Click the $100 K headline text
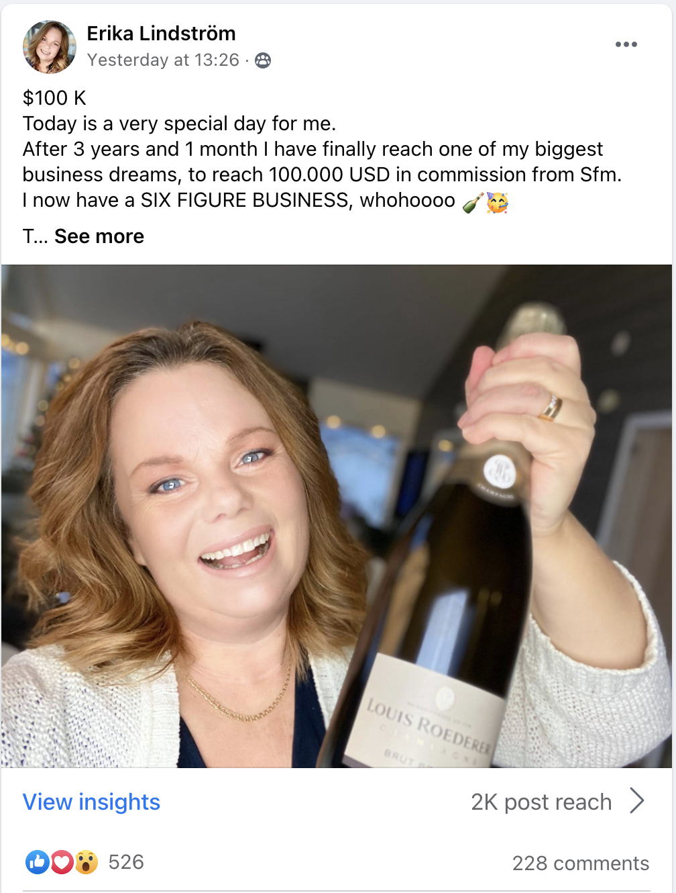The image size is (676, 893). pos(54,98)
